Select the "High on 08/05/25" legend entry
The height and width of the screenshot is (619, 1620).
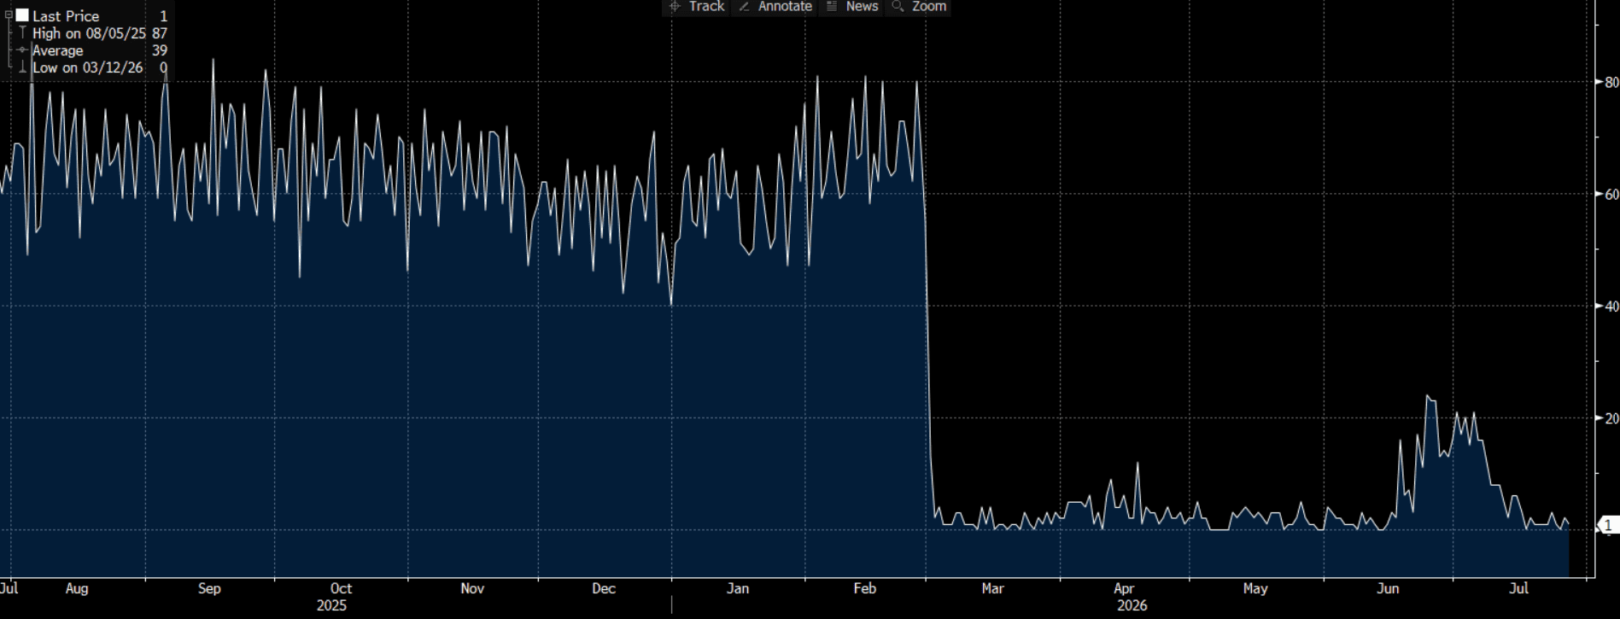[89, 33]
